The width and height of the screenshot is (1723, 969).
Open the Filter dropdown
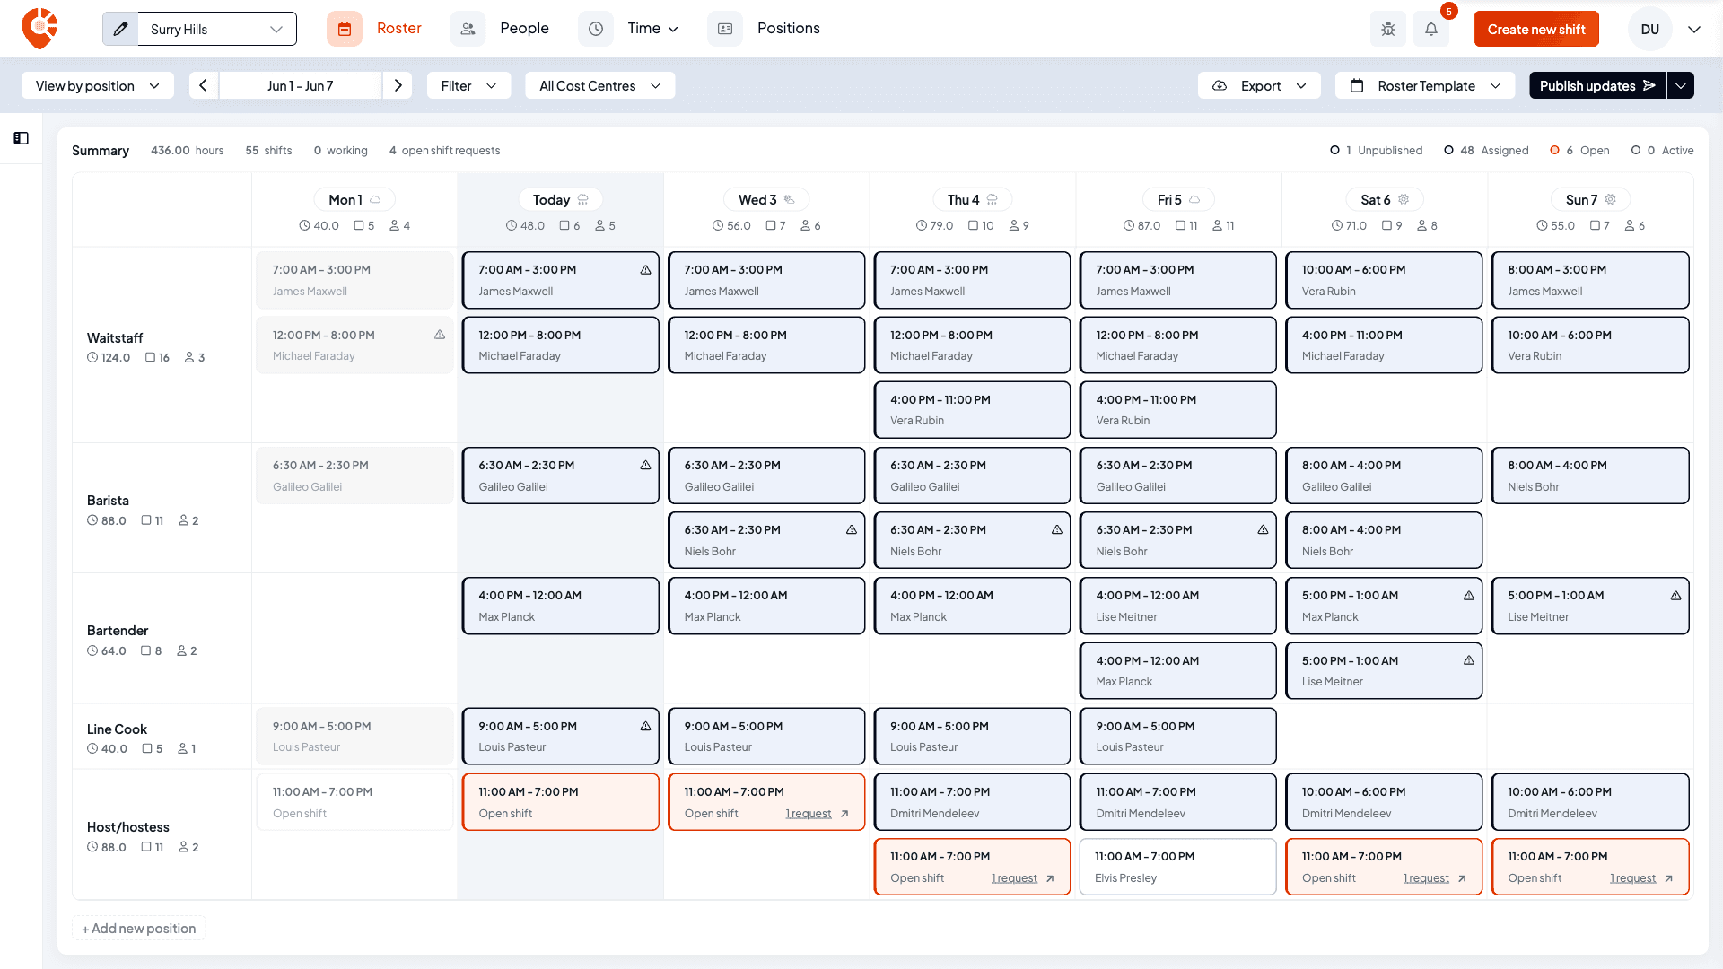pos(468,85)
